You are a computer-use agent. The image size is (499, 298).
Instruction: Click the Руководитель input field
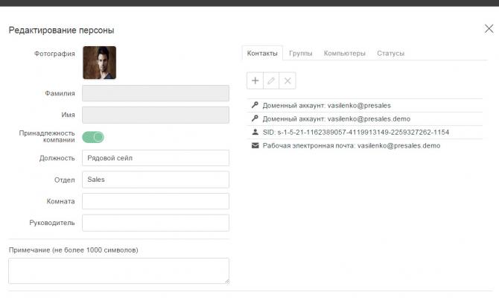click(x=155, y=223)
